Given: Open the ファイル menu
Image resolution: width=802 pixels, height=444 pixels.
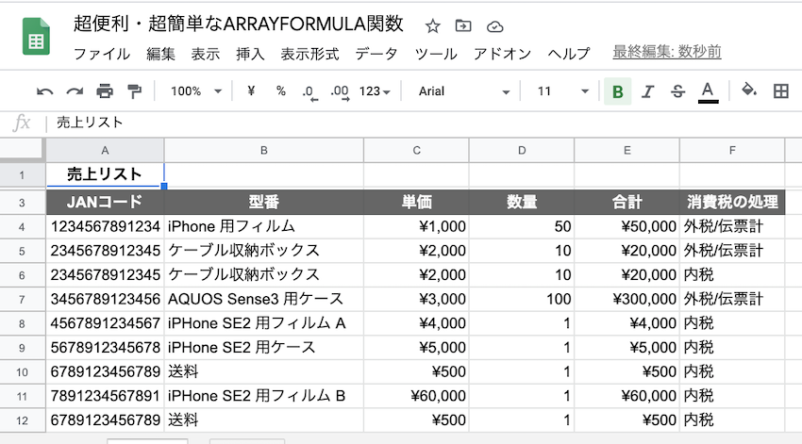Looking at the screenshot, I should point(102,54).
